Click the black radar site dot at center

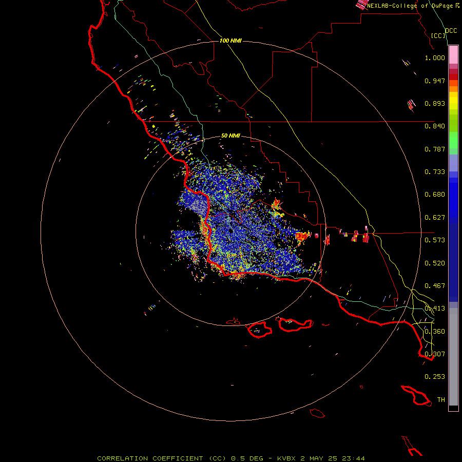point(230,232)
